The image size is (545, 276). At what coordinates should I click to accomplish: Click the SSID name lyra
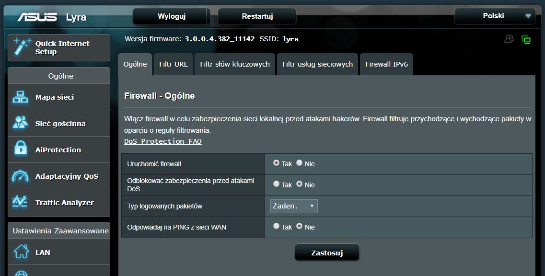[x=290, y=39]
